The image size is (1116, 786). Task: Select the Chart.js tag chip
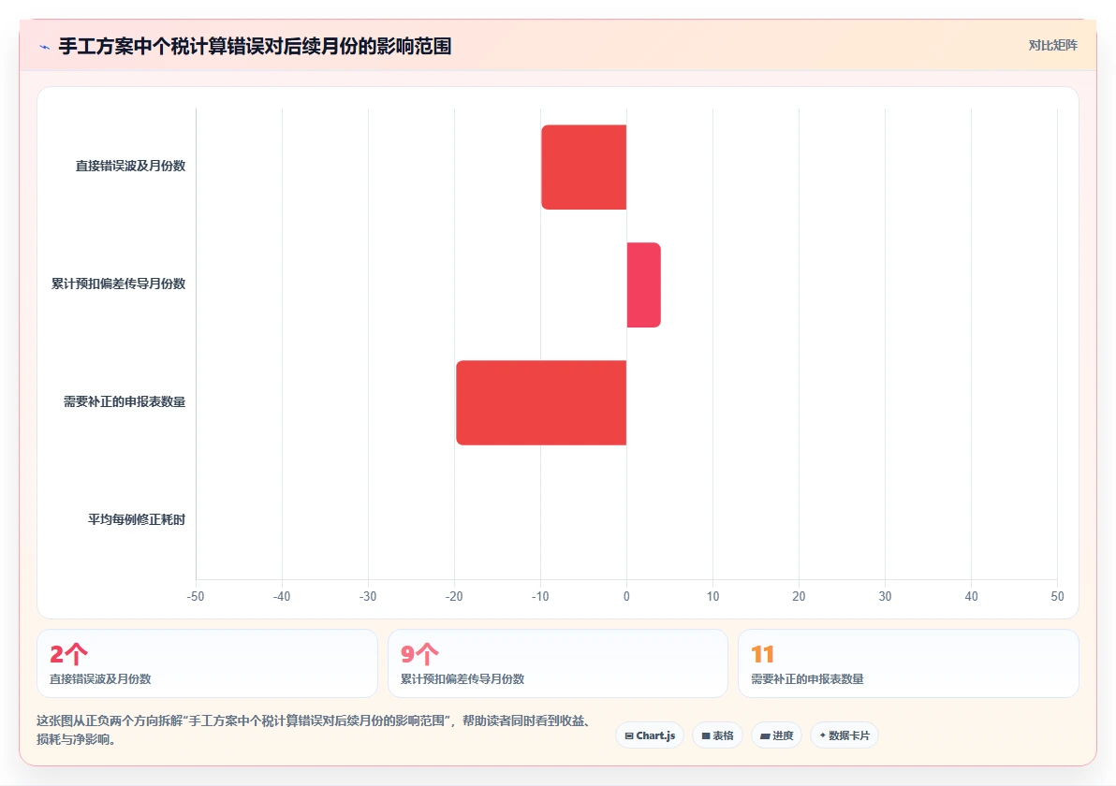pos(650,735)
